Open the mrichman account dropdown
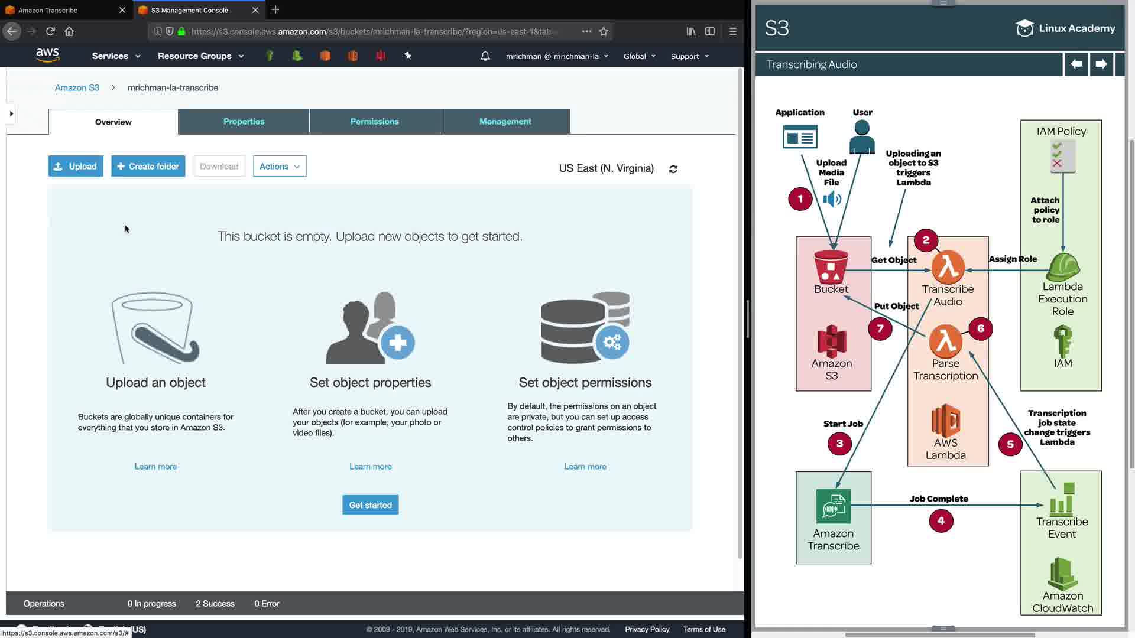Viewport: 1135px width, 638px height. pyautogui.click(x=557, y=56)
